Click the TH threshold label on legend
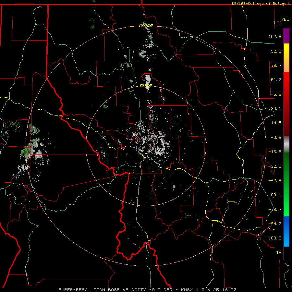Image resolution: width=292 pixels, height=292 pixels. (279, 253)
